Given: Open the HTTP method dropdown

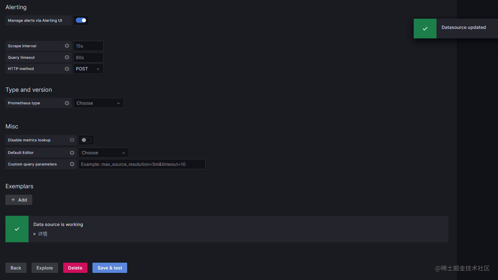Looking at the screenshot, I should pyautogui.click(x=88, y=69).
